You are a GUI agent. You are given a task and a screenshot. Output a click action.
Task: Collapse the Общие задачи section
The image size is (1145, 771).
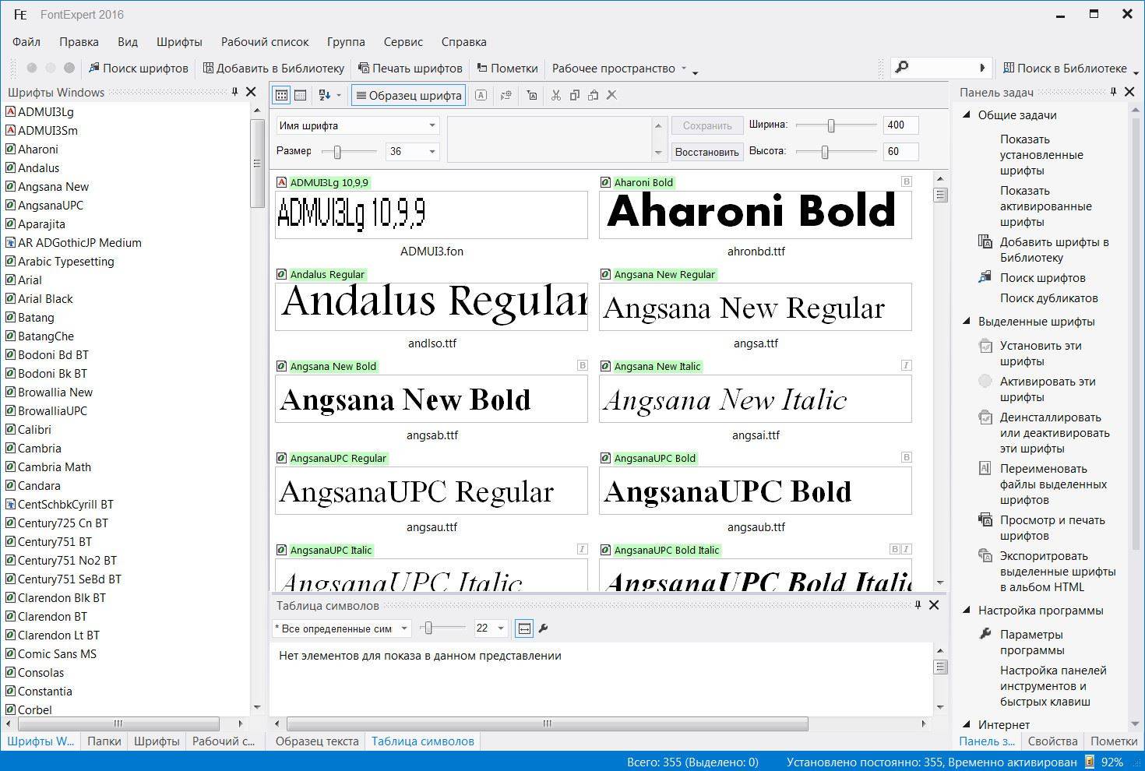(967, 115)
